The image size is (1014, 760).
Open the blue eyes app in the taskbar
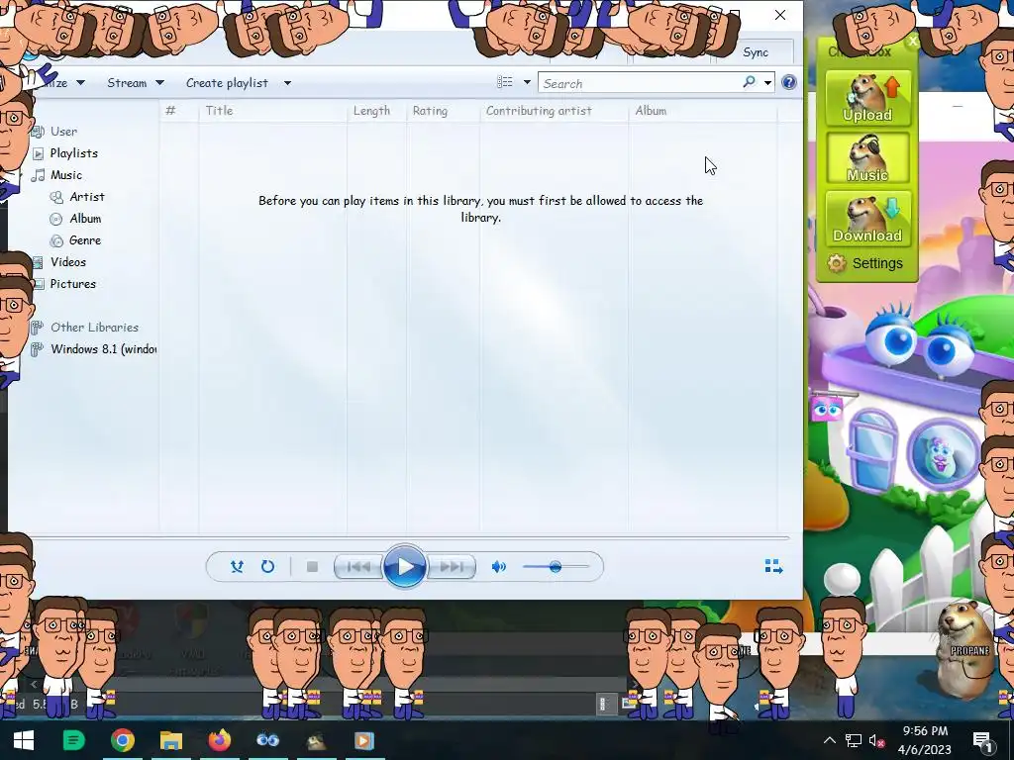(267, 740)
